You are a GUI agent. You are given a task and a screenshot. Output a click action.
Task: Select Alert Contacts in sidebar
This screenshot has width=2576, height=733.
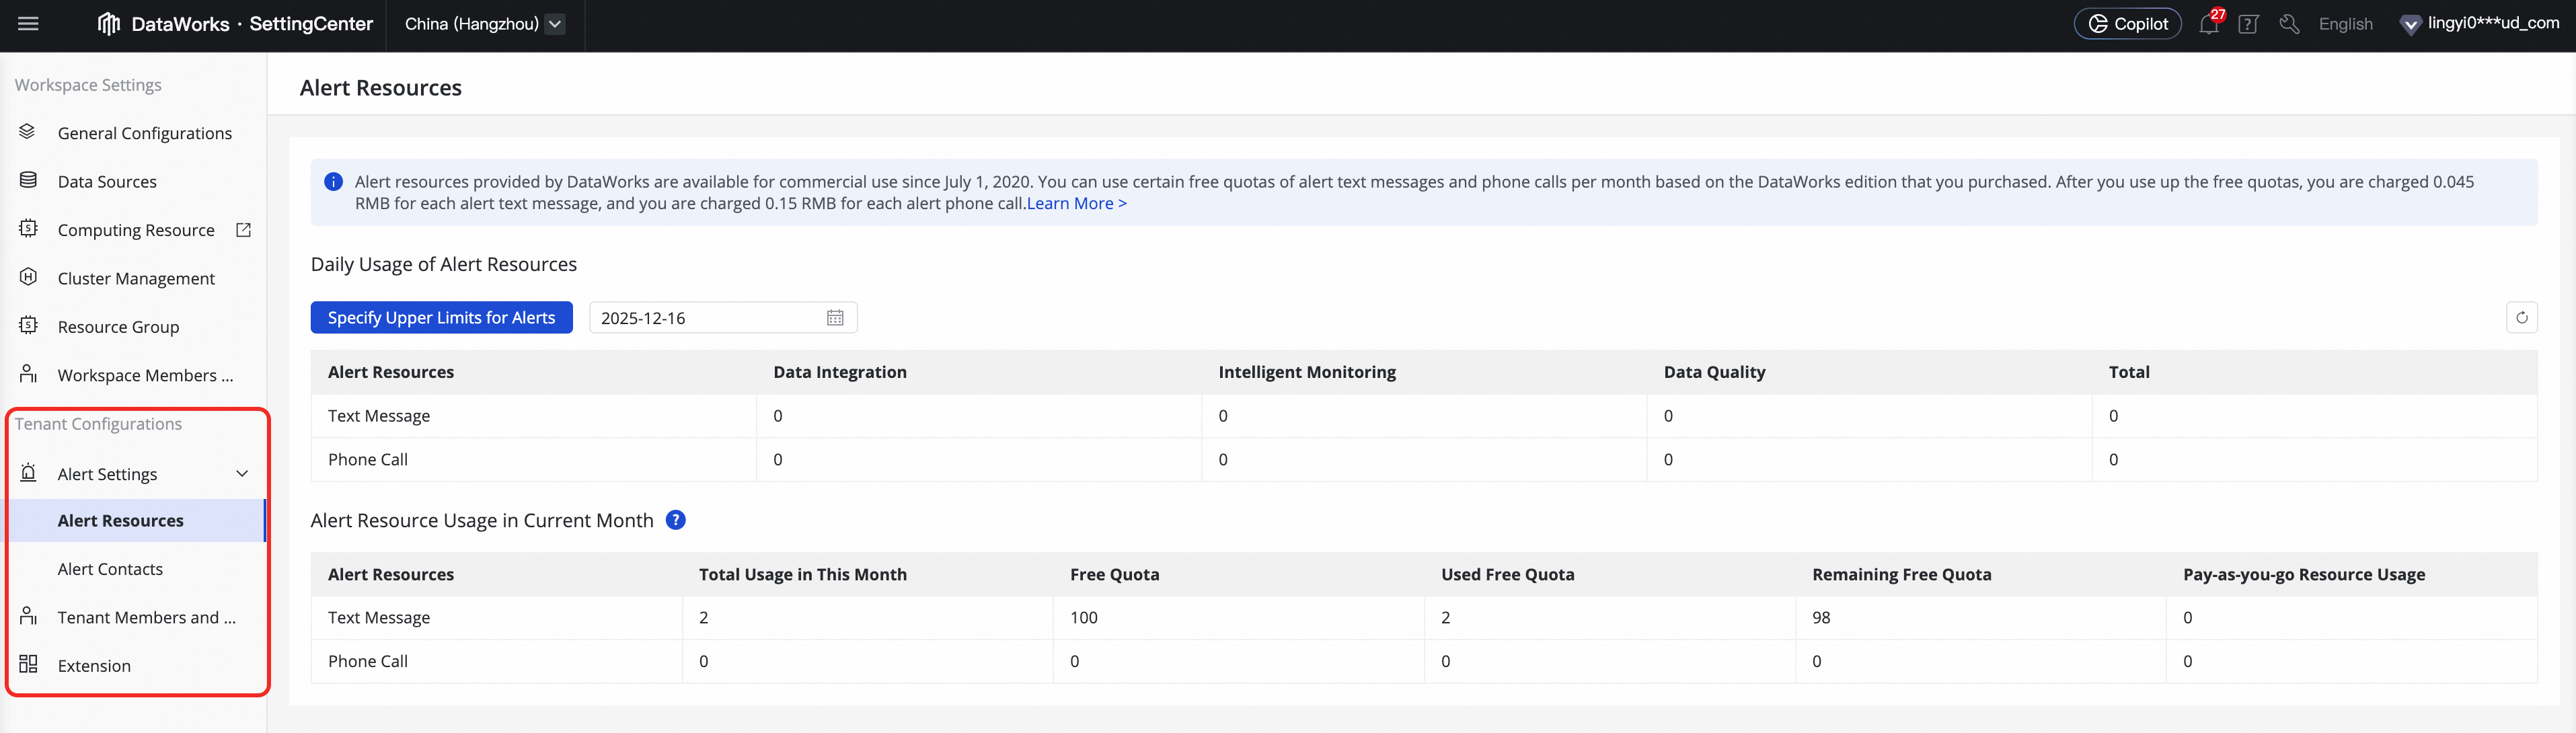(x=110, y=569)
